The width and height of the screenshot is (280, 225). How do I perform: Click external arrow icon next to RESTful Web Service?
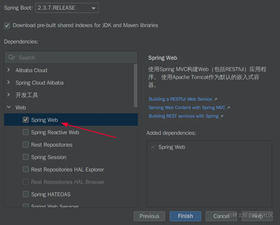tap(216, 99)
